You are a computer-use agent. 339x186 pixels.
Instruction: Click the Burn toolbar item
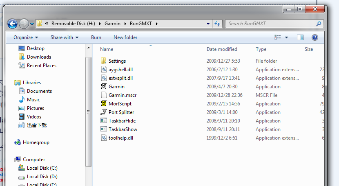click(x=96, y=37)
